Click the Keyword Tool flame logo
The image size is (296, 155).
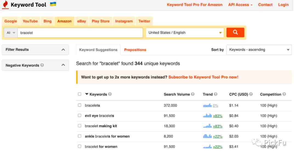click(5, 5)
